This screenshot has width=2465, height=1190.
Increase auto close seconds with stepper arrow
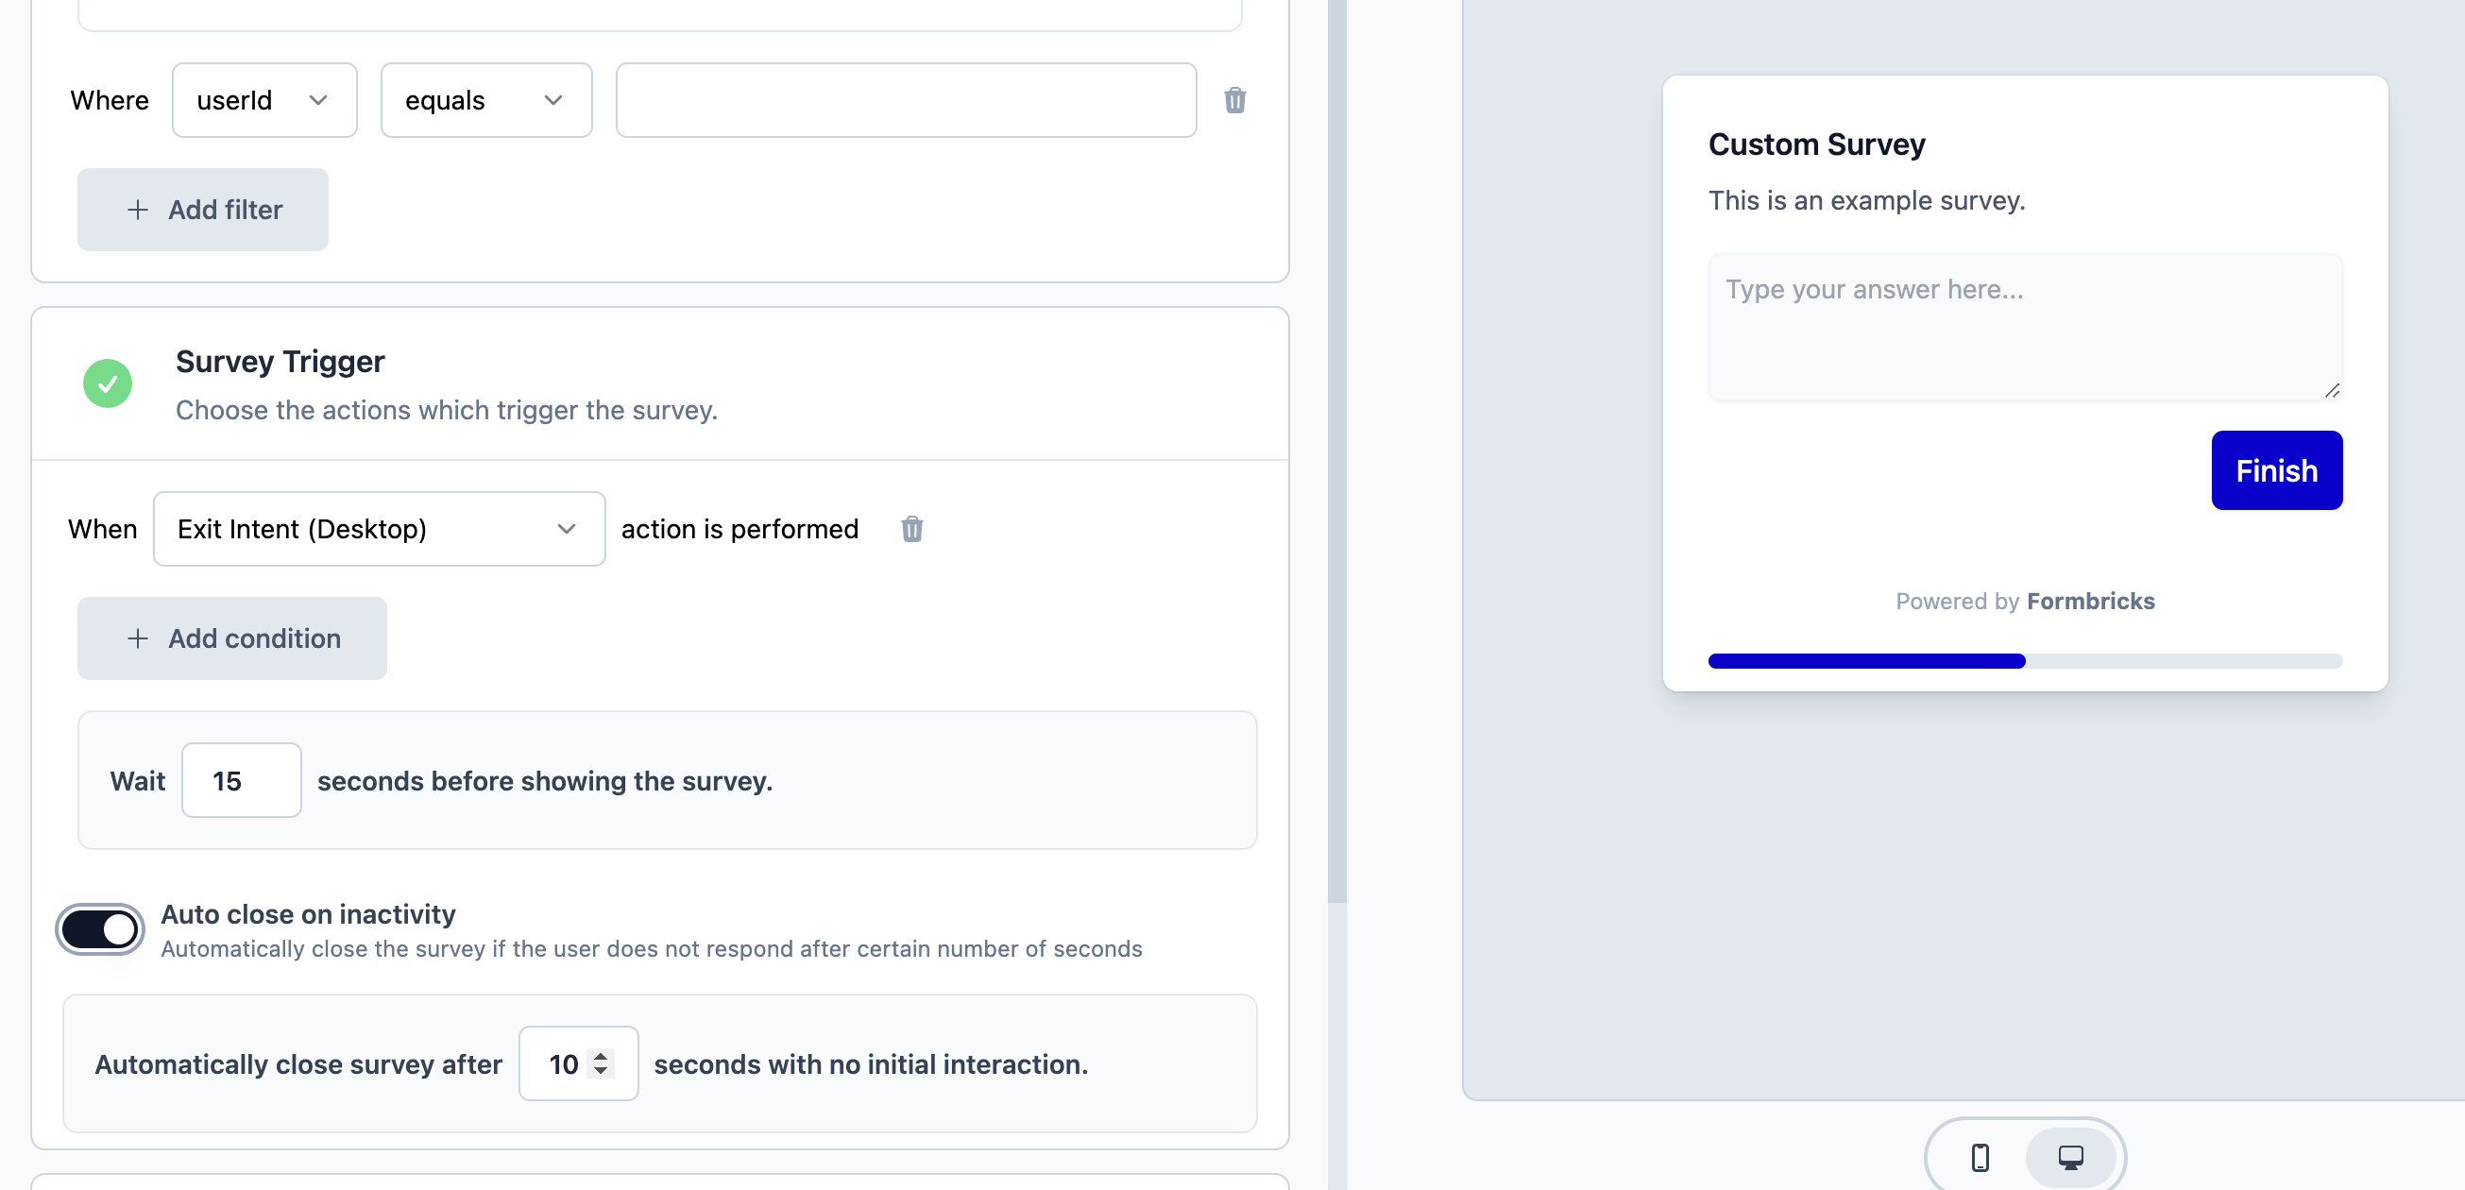pos(601,1056)
